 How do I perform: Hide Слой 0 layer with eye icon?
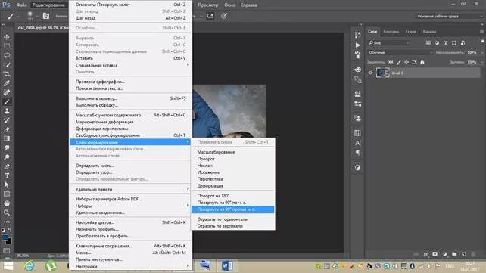click(370, 73)
